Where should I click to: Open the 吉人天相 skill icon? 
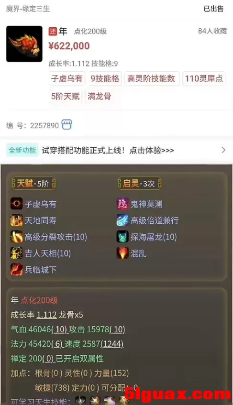tap(17, 253)
